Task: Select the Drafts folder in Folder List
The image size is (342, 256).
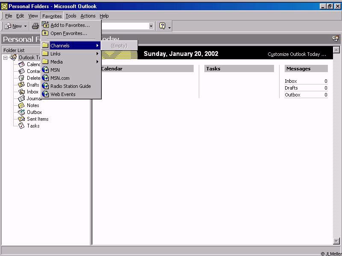Action: pos(33,85)
